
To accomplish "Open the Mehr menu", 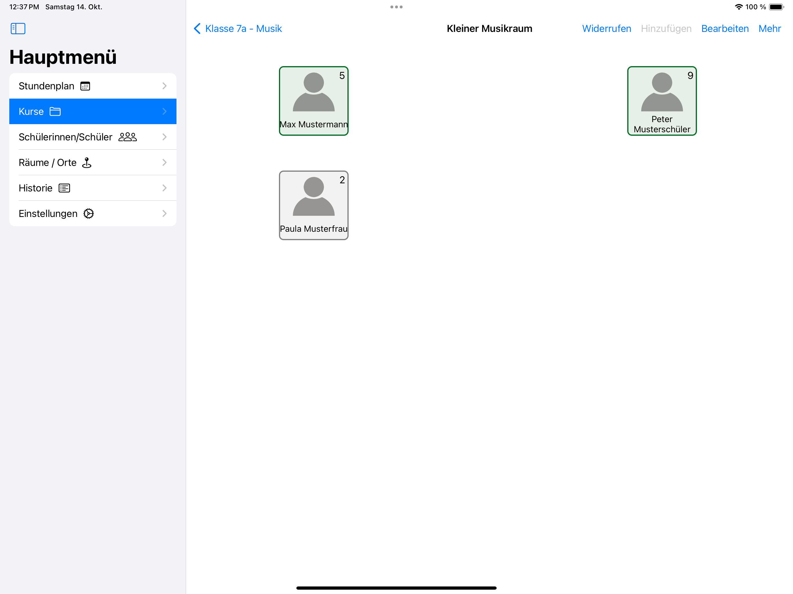I will [x=770, y=28].
